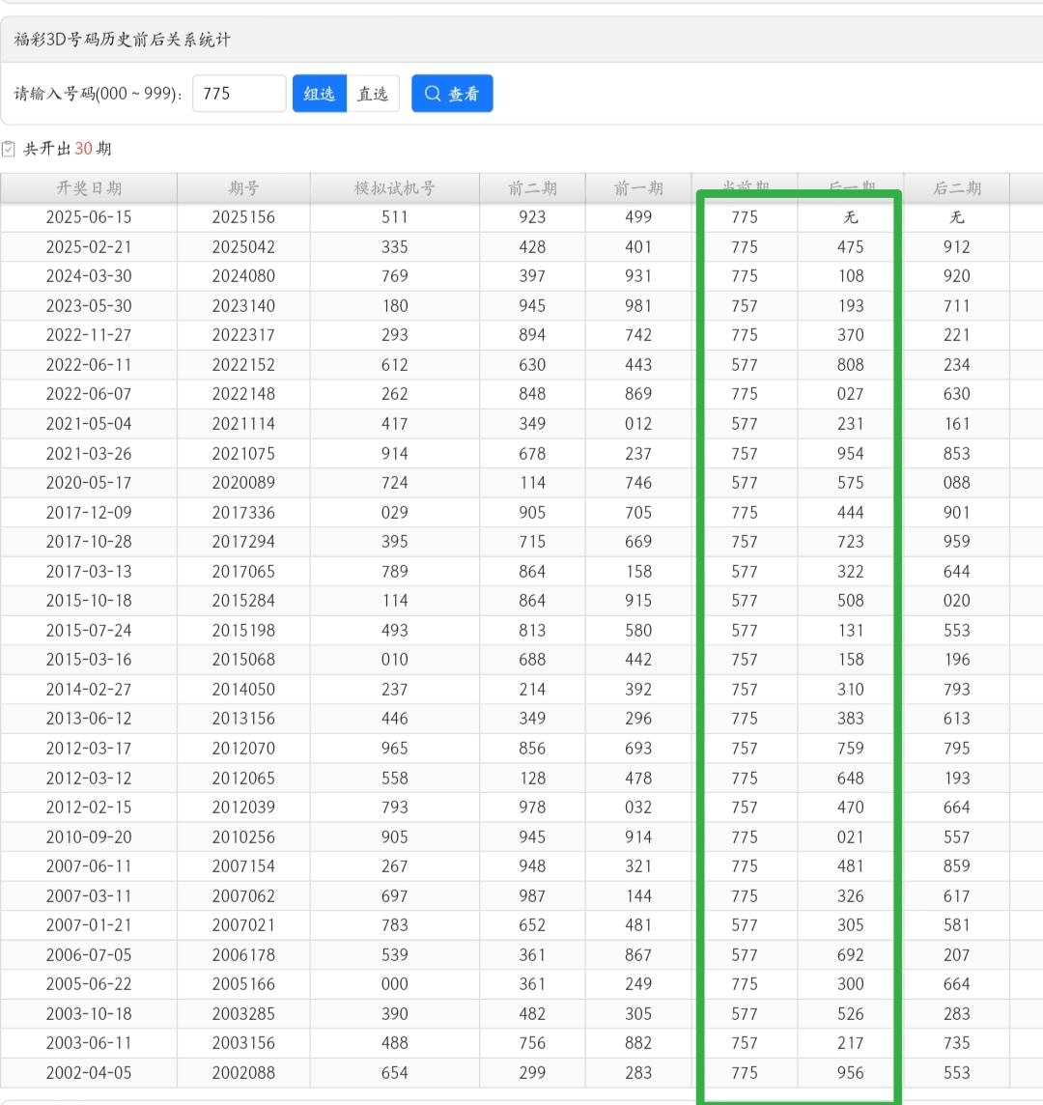Select the 后二期 column header
The image size is (1043, 1105).
tap(956, 188)
